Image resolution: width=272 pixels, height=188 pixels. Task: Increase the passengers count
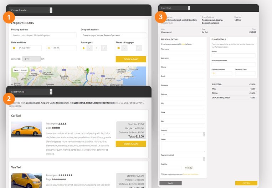click(104, 48)
